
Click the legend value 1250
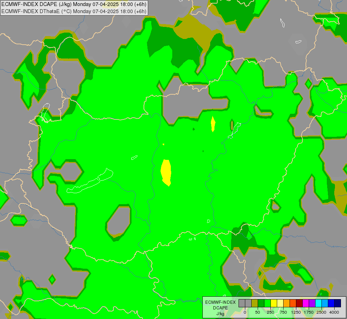(296, 312)
